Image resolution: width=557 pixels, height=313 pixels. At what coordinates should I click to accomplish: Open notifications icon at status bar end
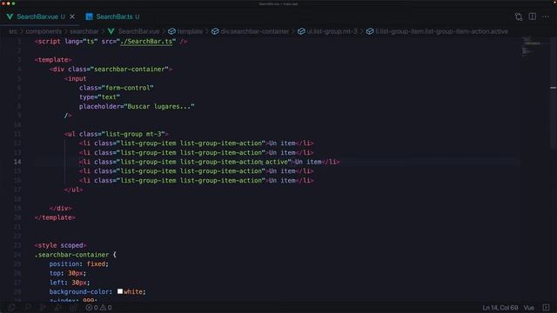point(546,308)
